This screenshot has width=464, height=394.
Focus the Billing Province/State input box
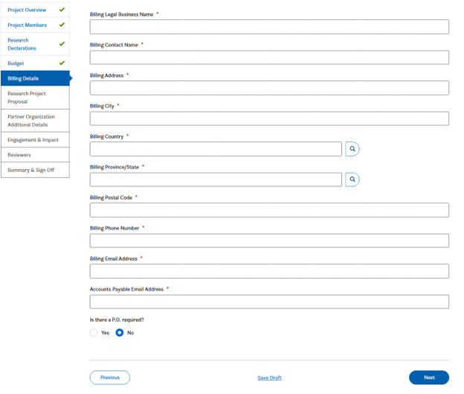(216, 179)
